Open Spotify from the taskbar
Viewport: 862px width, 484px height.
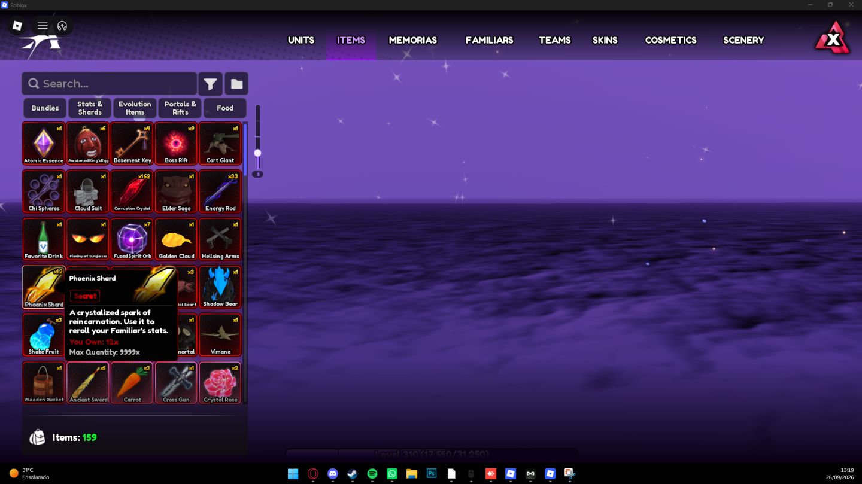(372, 474)
